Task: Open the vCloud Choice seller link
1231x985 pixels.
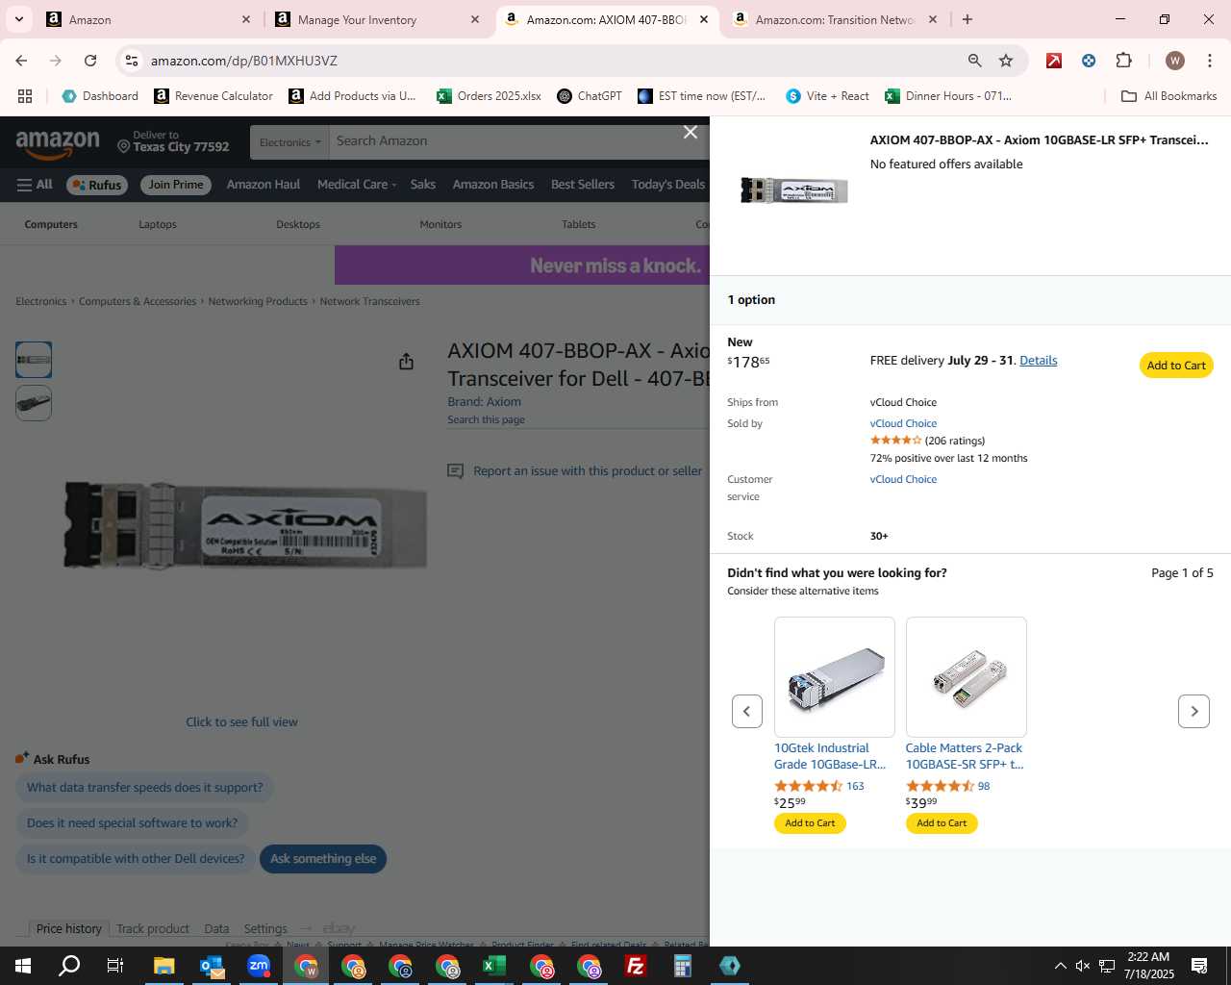Action: [x=903, y=423]
